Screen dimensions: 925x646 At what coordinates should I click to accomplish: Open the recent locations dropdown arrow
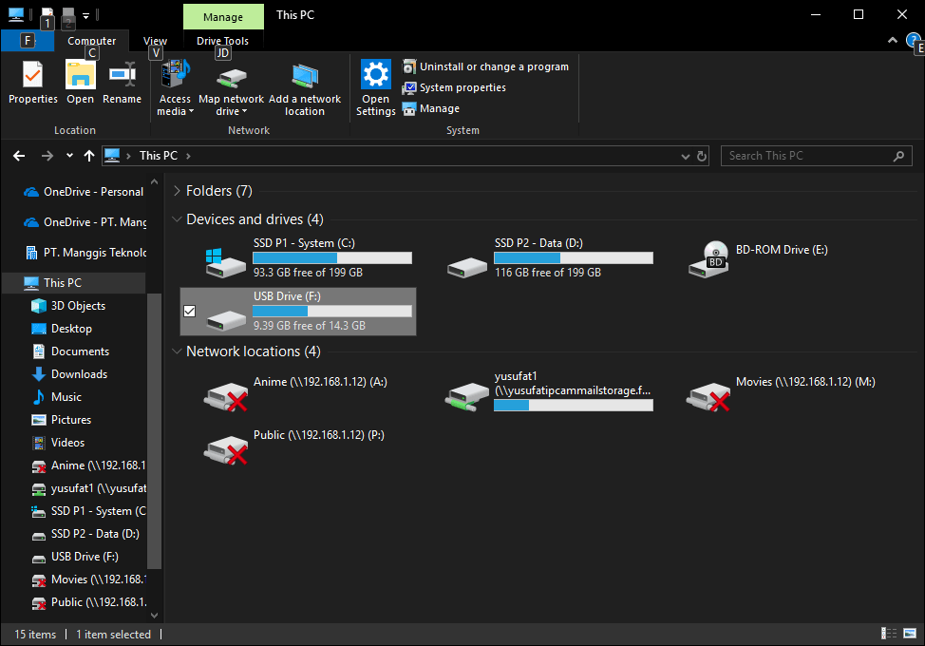click(x=69, y=156)
